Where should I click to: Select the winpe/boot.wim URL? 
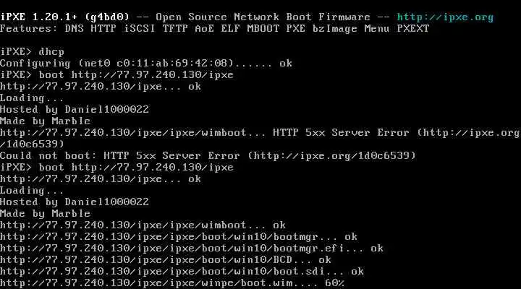[x=146, y=283]
